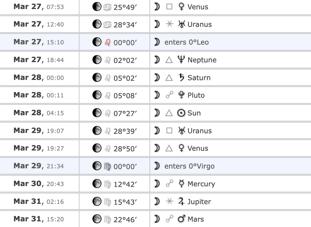Click the Mar 31, 15:20 date cell

coord(39,219)
